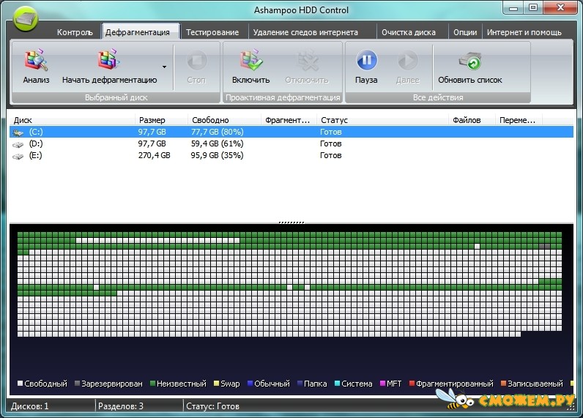
Task: Click the Анализ disk analysis icon
Action: (36, 61)
